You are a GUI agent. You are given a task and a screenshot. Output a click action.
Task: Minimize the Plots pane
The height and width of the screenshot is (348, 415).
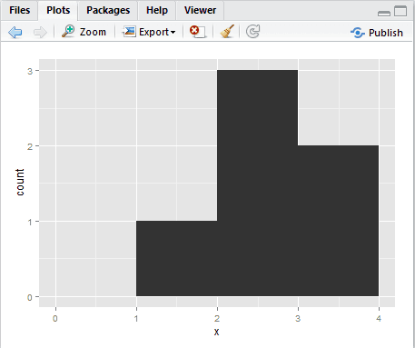[x=384, y=13]
